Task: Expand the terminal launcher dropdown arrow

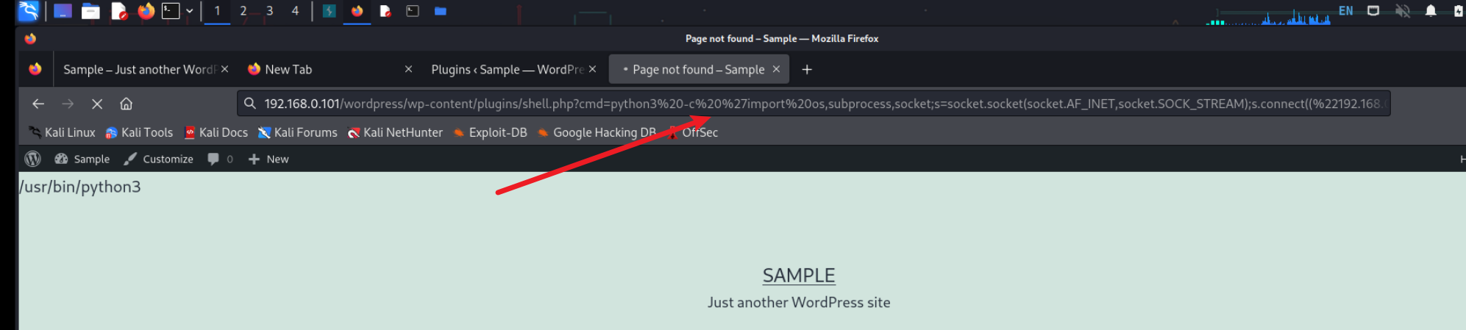Action: [x=190, y=11]
